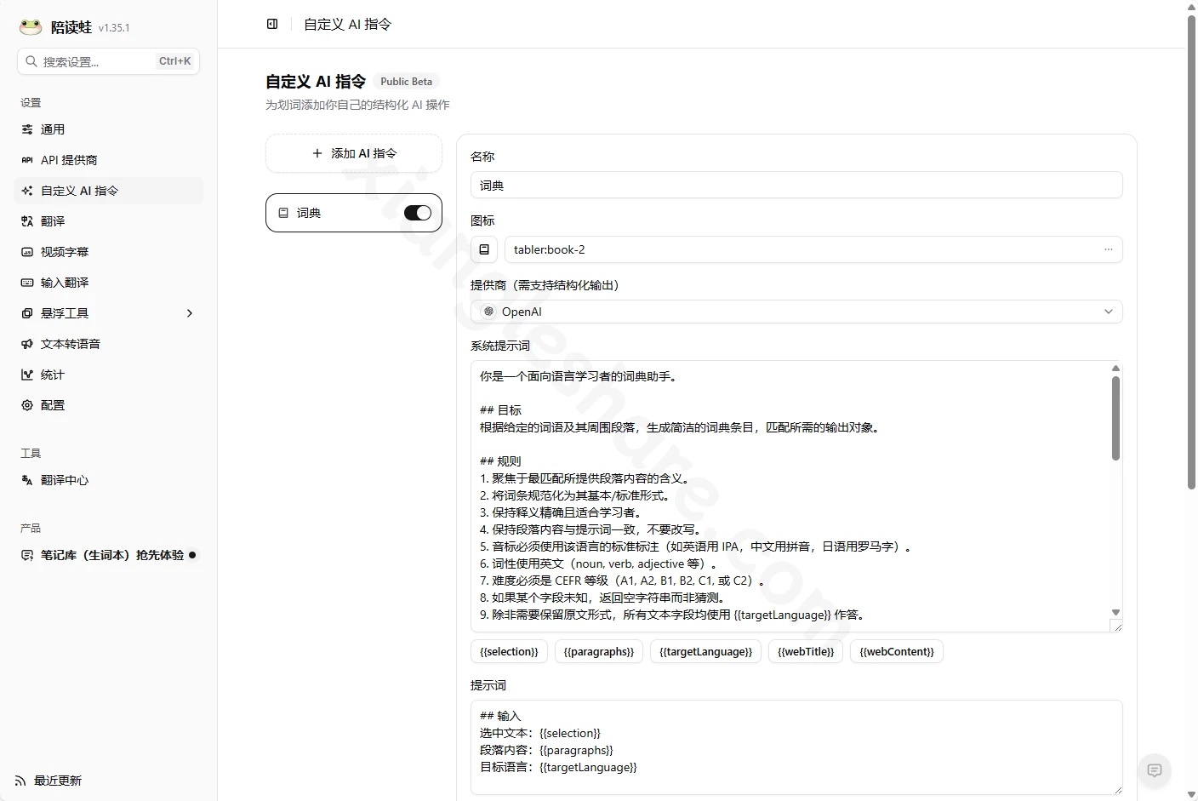This screenshot has height=801, width=1198.
Task: Open 文本转语音 settings
Action: click(x=109, y=344)
